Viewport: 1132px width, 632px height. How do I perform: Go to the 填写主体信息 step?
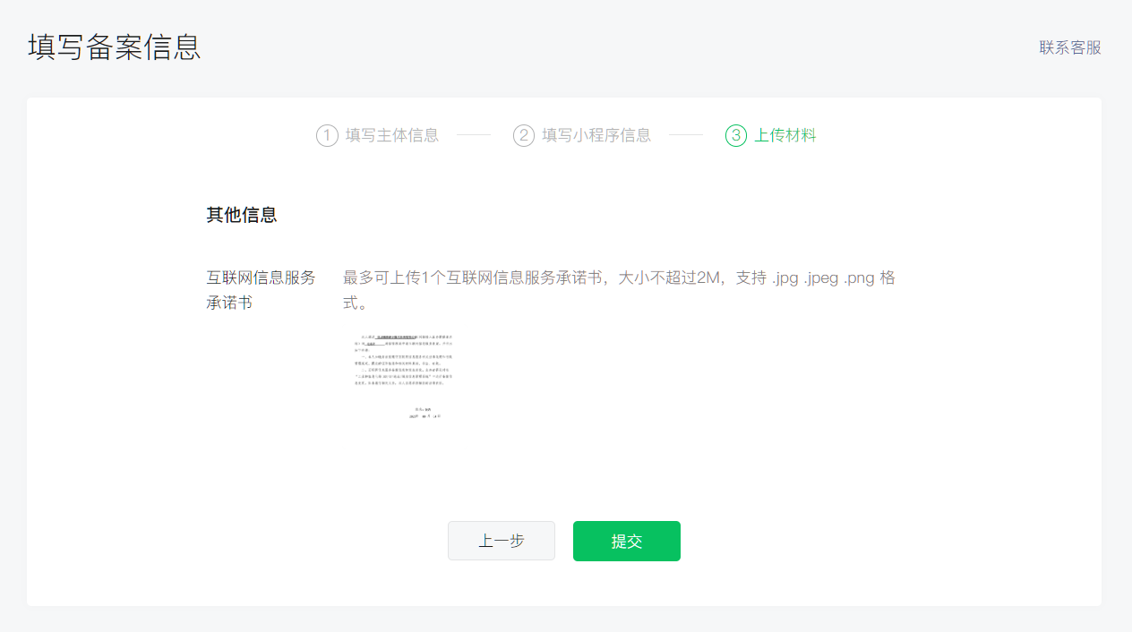tap(392, 136)
